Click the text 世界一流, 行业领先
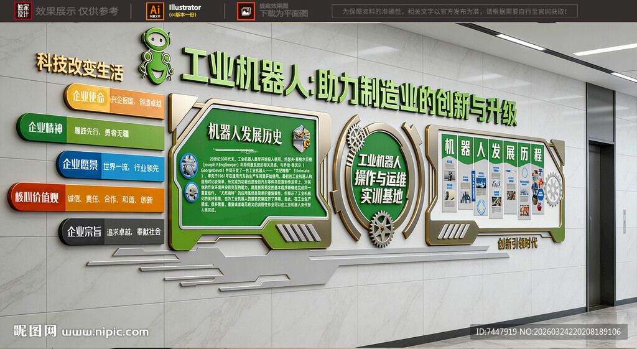 pyautogui.click(x=131, y=167)
